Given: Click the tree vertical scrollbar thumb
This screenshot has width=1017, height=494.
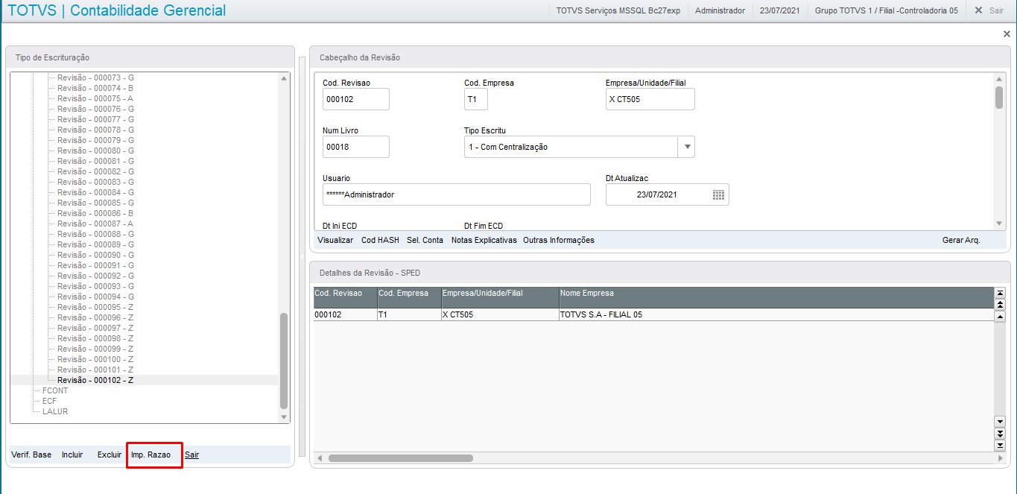Looking at the screenshot, I should click(x=283, y=361).
